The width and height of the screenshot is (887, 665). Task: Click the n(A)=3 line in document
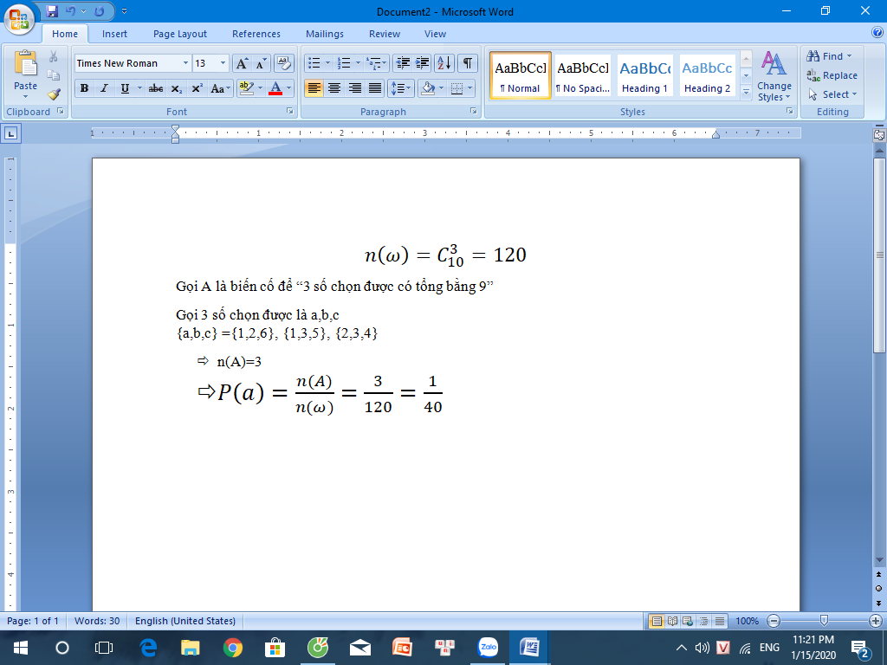pyautogui.click(x=239, y=362)
